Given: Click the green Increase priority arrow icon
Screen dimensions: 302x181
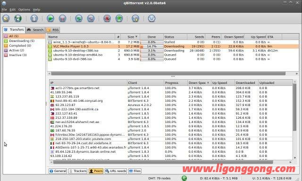Looking at the screenshot, I should tap(119, 18).
